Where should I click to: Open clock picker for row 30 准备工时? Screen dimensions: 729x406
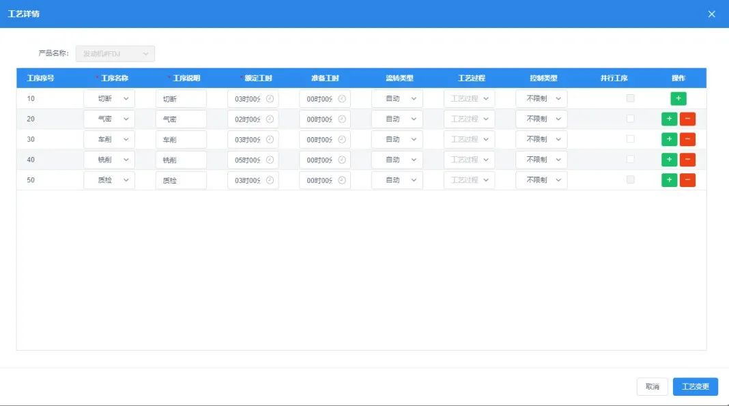click(x=342, y=139)
